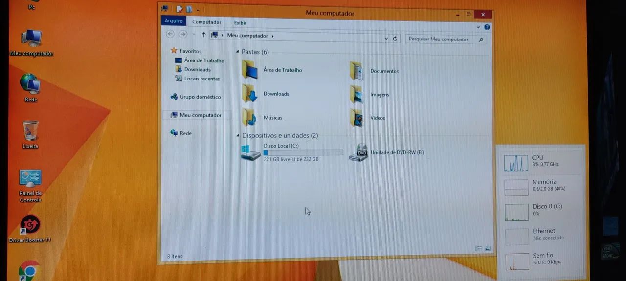The image size is (626, 281).
Task: Collapse the Dispositivos e unidades (2) group
Action: (x=238, y=135)
